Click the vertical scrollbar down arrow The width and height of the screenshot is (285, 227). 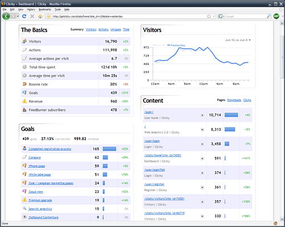pyautogui.click(x=282, y=219)
